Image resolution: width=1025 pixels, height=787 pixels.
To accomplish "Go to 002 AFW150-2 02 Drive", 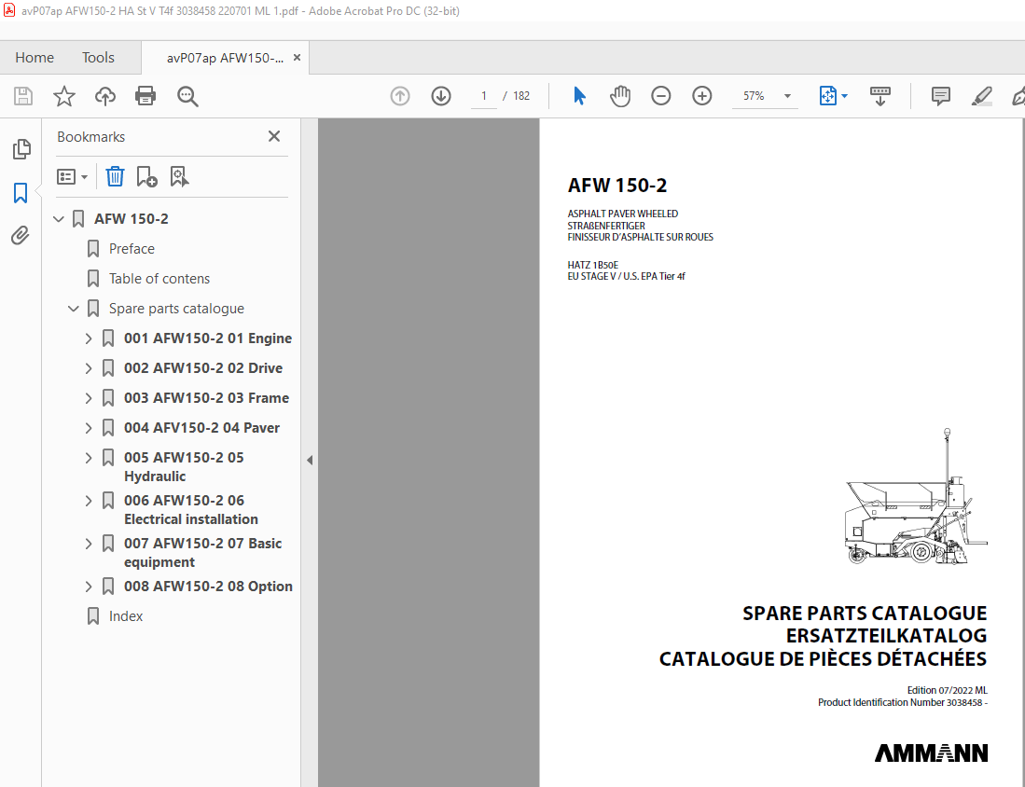I will point(203,368).
